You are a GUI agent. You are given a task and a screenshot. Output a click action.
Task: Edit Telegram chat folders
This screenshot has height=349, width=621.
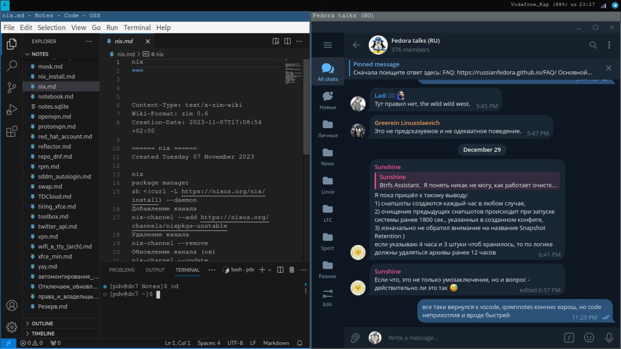tap(327, 297)
